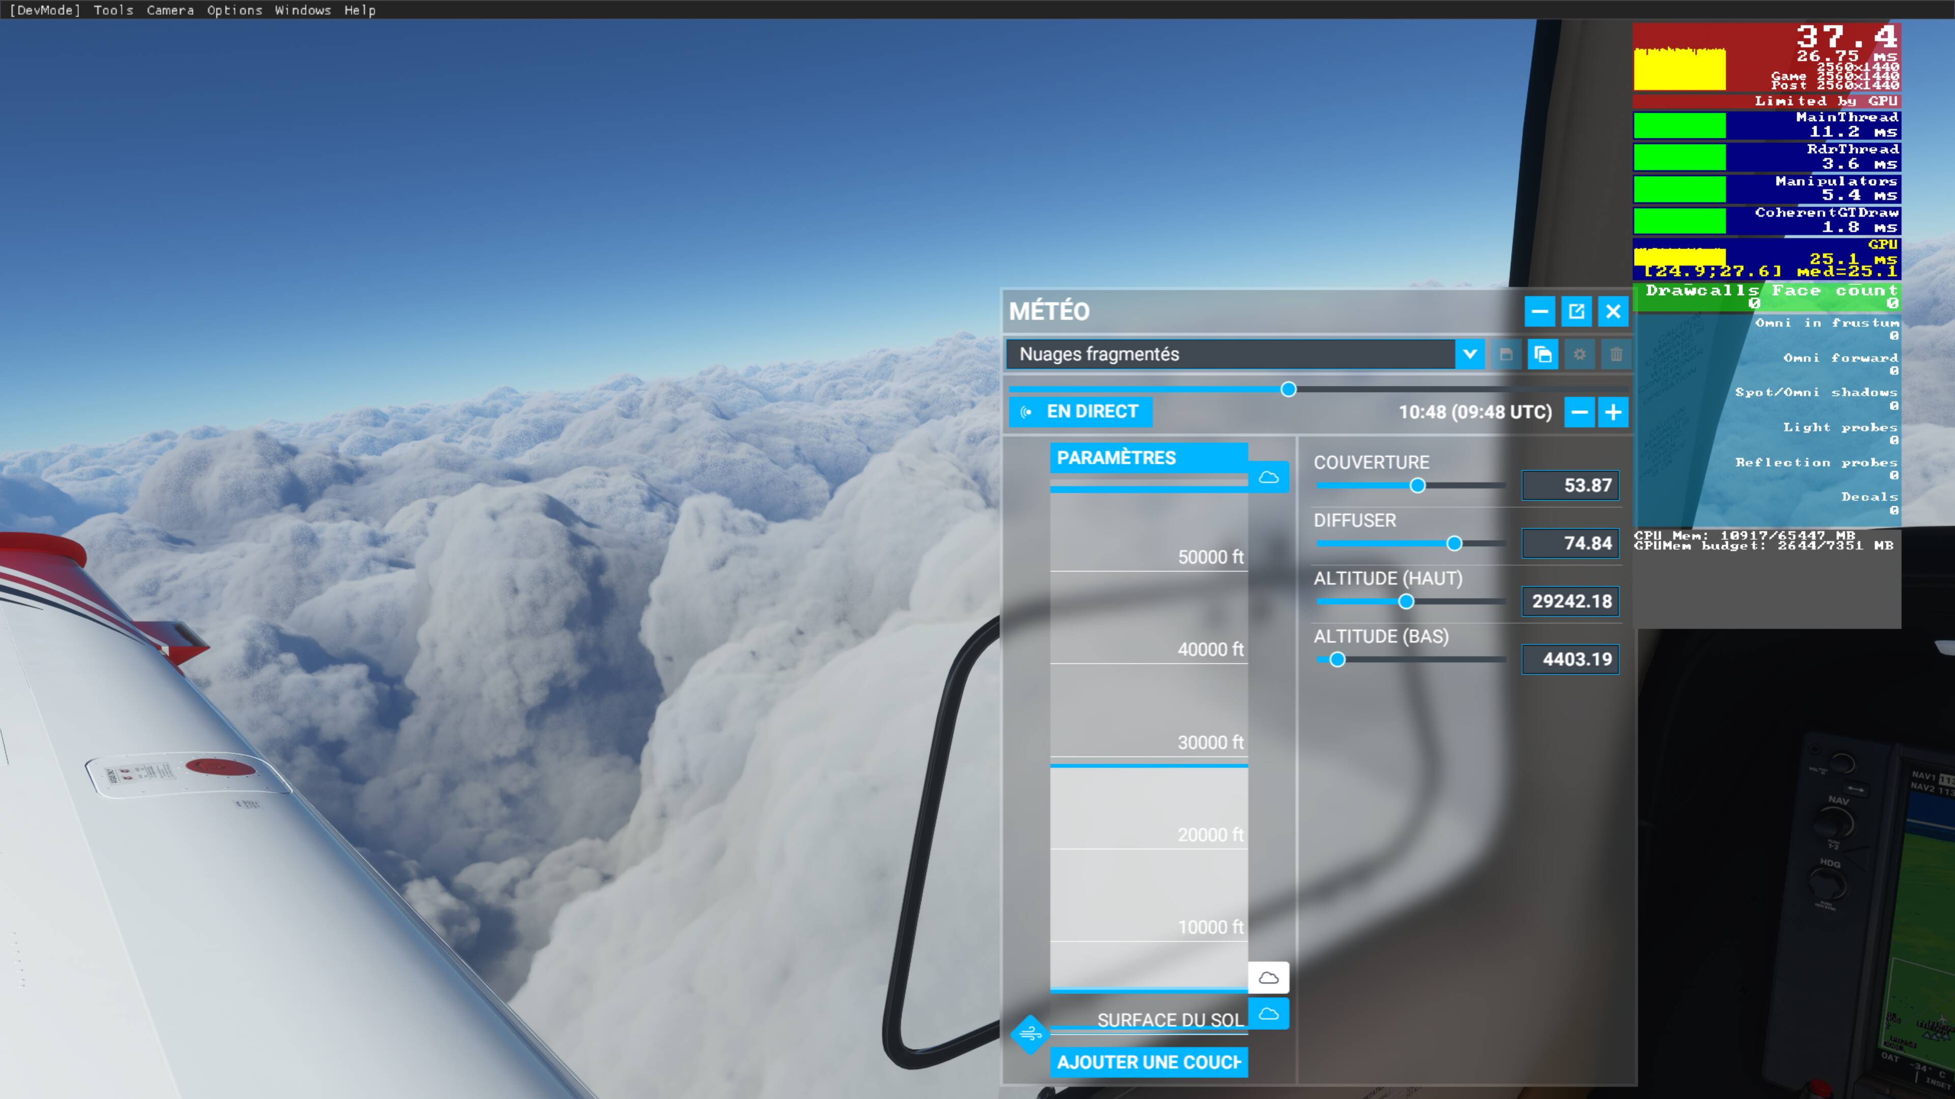Enable EN DIRECT live weather mode
This screenshot has width=1955, height=1099.
point(1079,411)
